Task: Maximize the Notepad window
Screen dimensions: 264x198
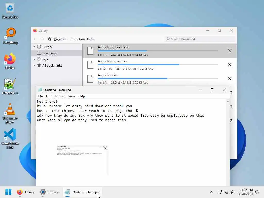Action: 212,90
